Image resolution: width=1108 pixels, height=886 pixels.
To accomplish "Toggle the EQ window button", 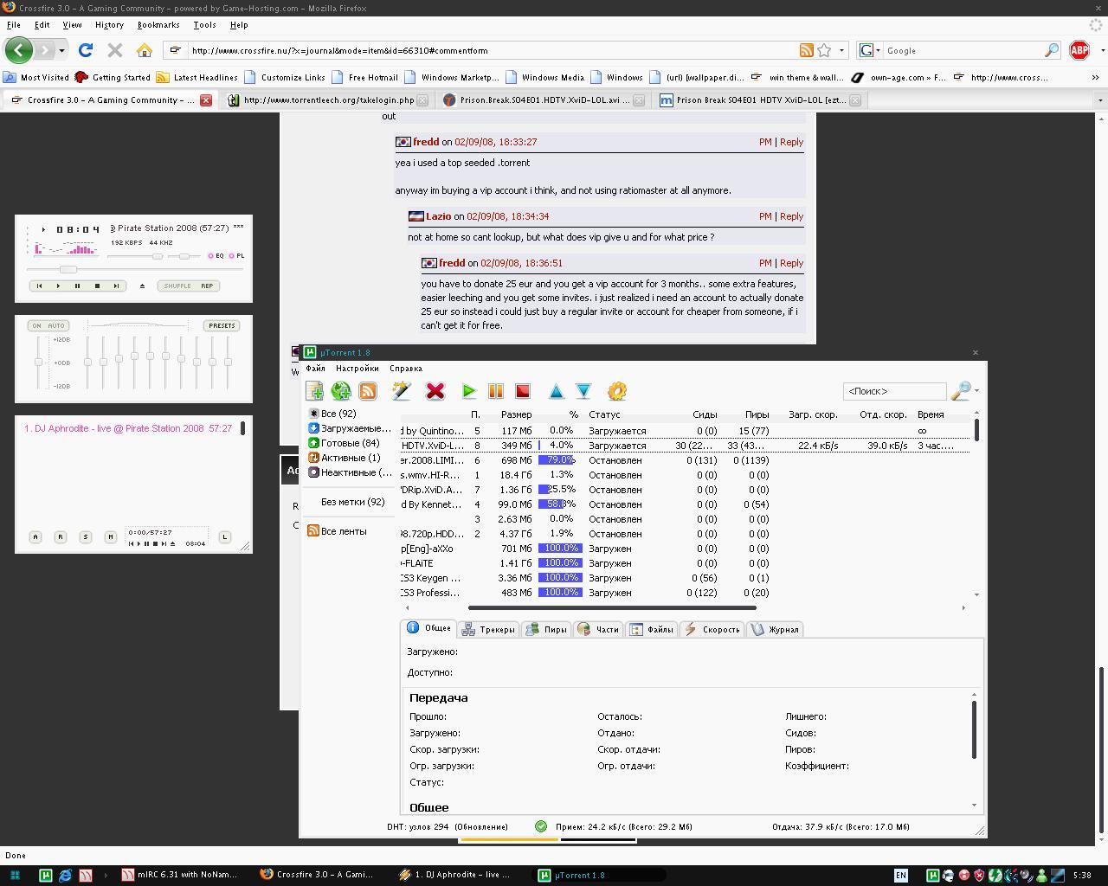I will (216, 256).
